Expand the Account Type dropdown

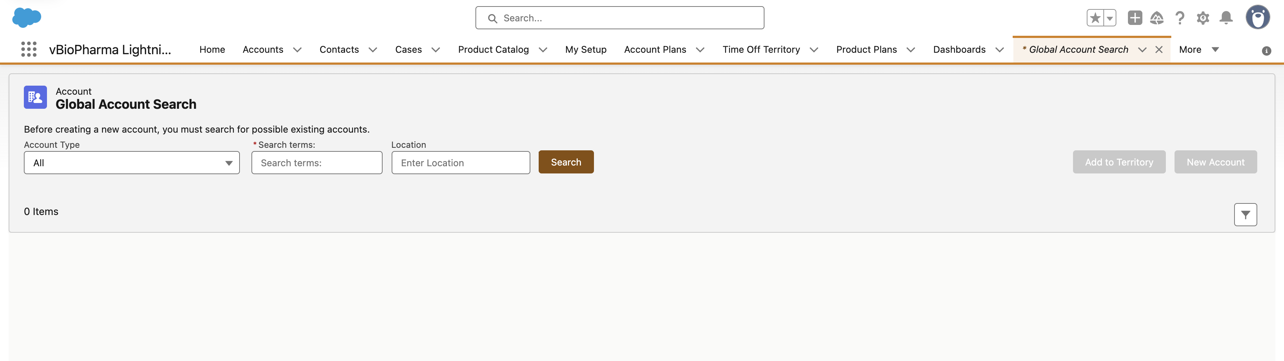[x=132, y=163]
